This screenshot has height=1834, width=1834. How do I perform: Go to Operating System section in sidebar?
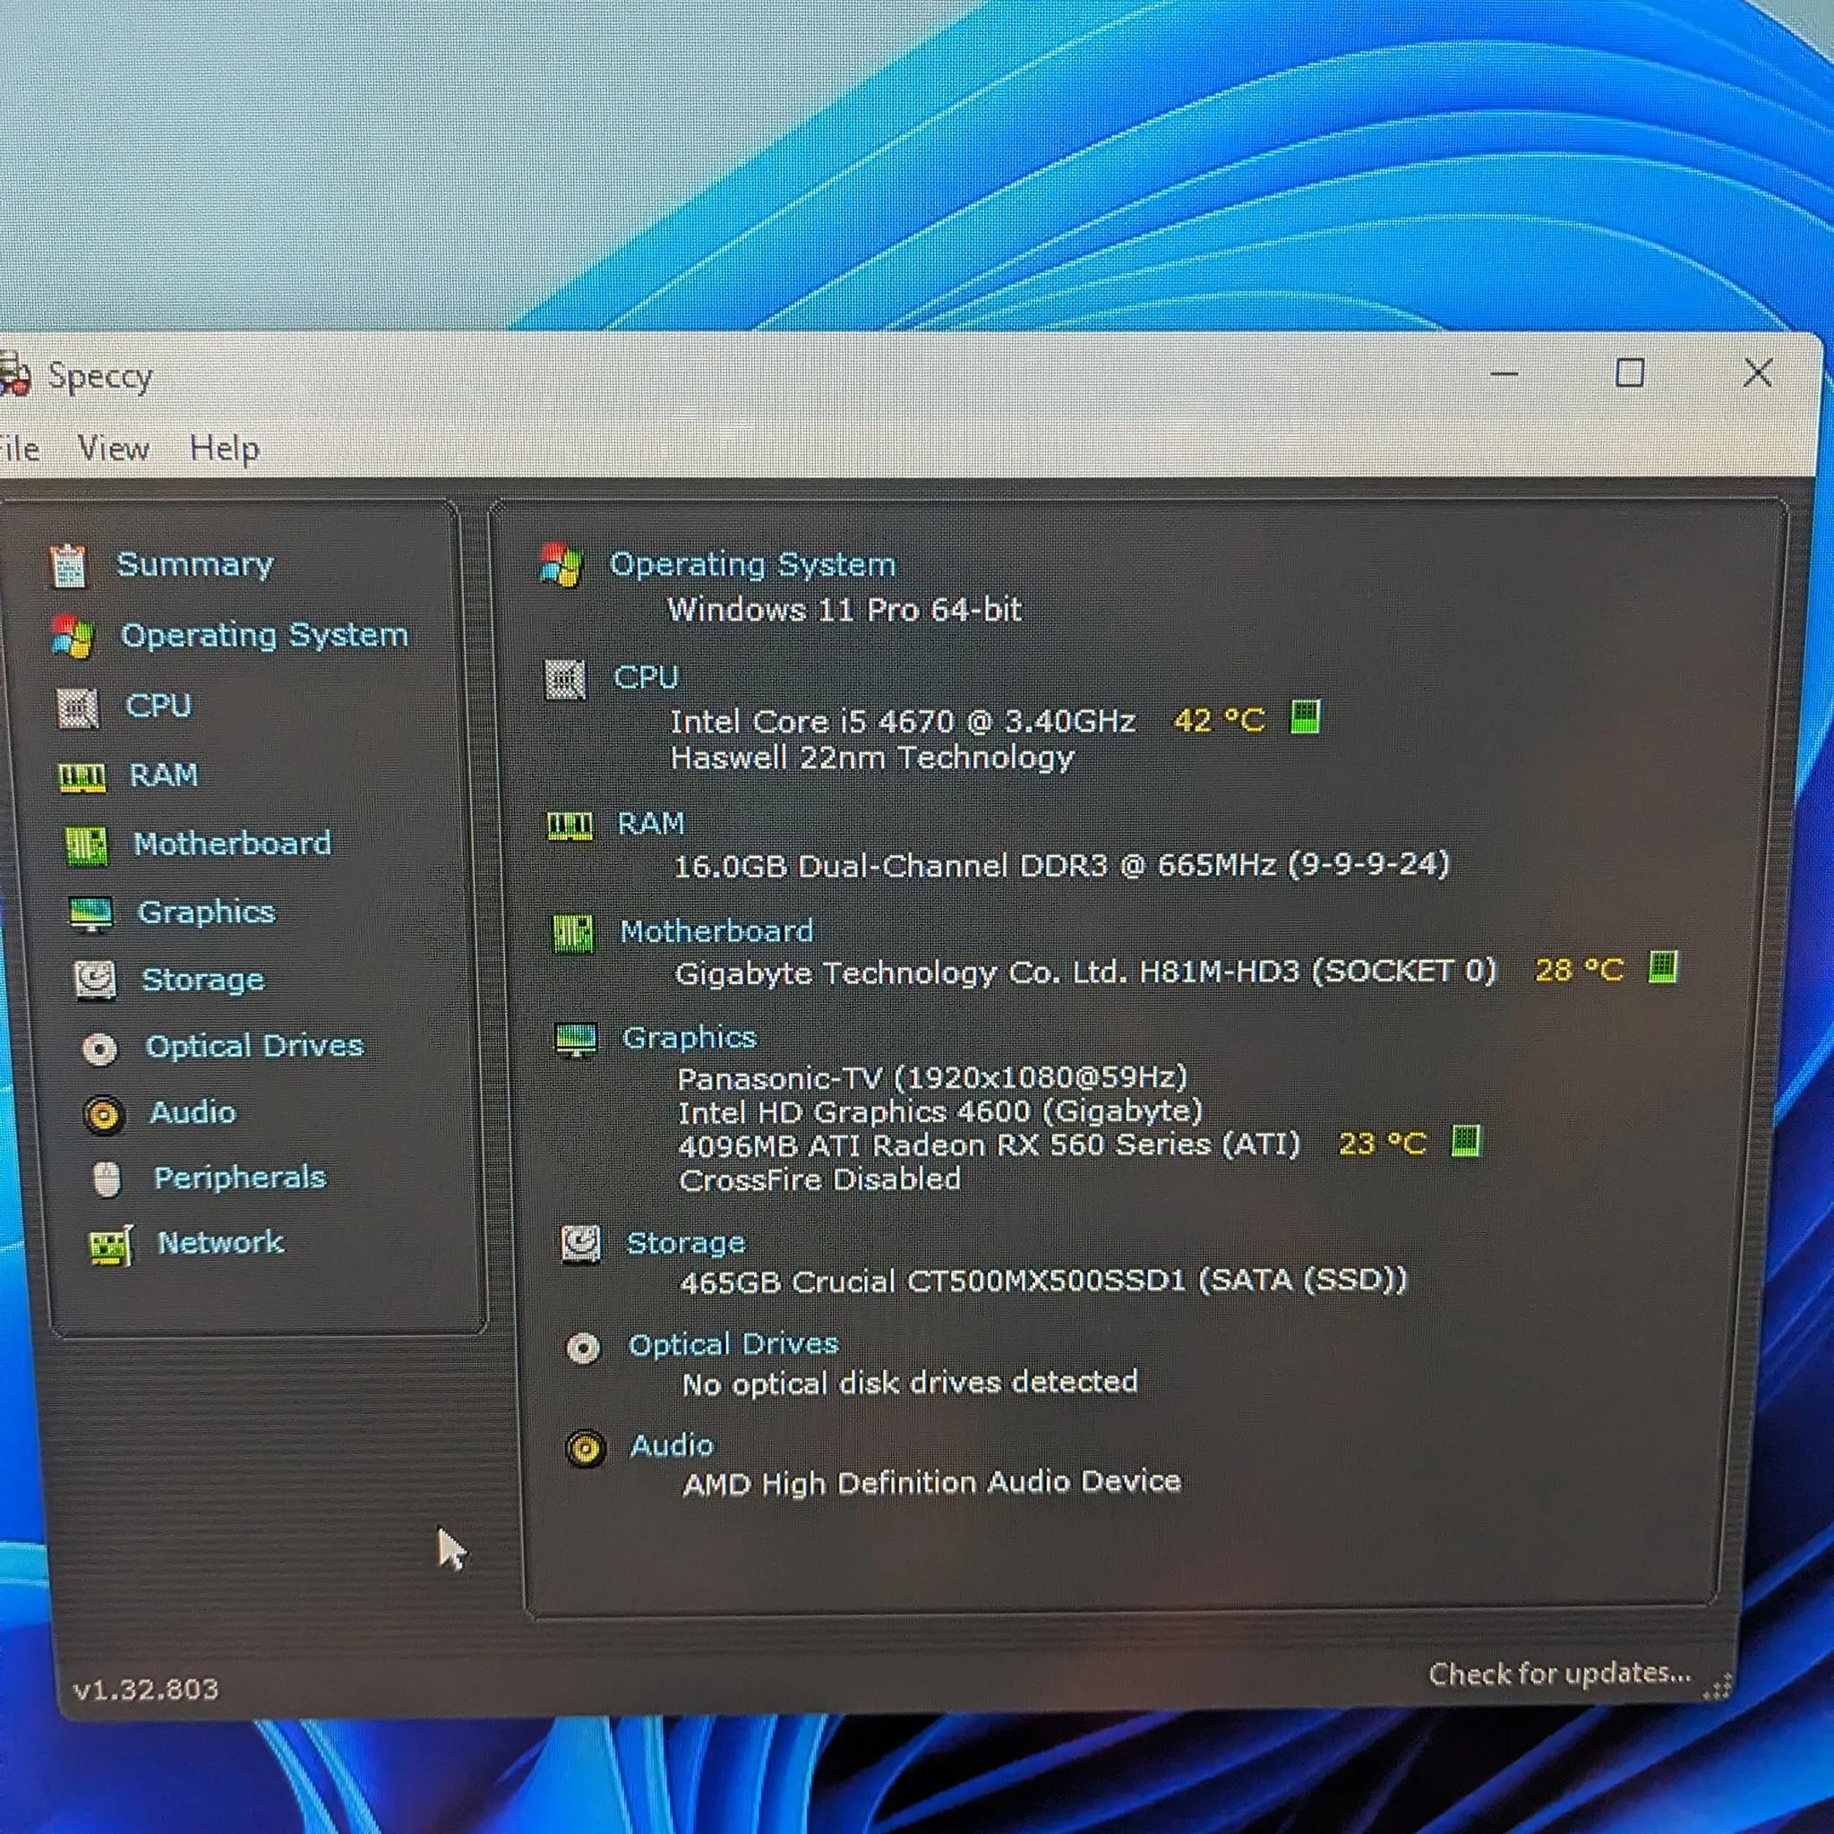265,635
